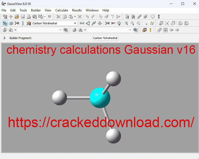Click the Quick Launch Gaussian lightning G icon
The height and width of the screenshot is (159, 199).
click(11, 30)
